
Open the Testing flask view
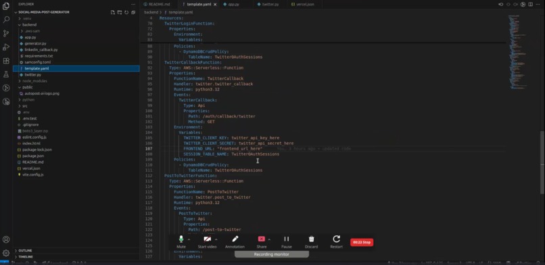point(6,74)
